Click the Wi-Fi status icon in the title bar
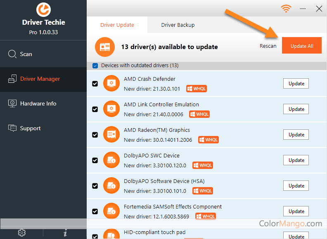Image resolution: width=327 pixels, height=239 pixels. pos(285,9)
